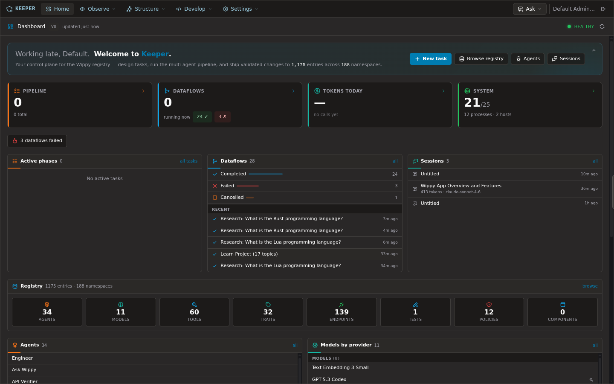Select the Ask Wippy agent row

(153, 370)
